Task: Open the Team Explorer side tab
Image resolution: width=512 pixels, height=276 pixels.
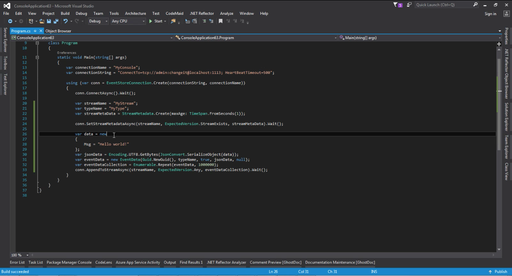Action: pos(506,147)
